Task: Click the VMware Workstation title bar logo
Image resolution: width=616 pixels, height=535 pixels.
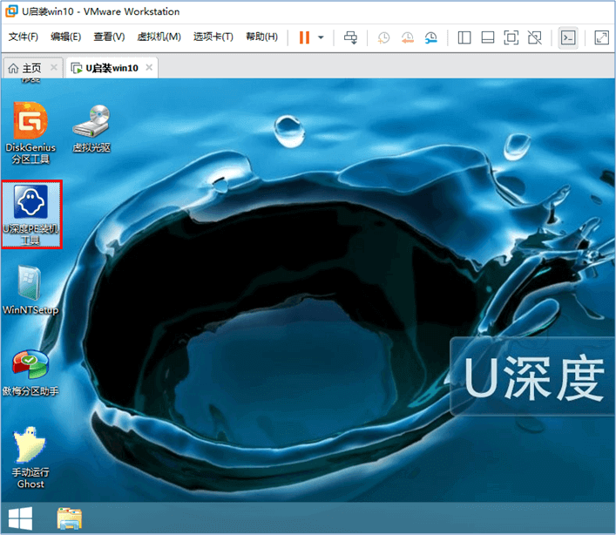Action: point(11,11)
